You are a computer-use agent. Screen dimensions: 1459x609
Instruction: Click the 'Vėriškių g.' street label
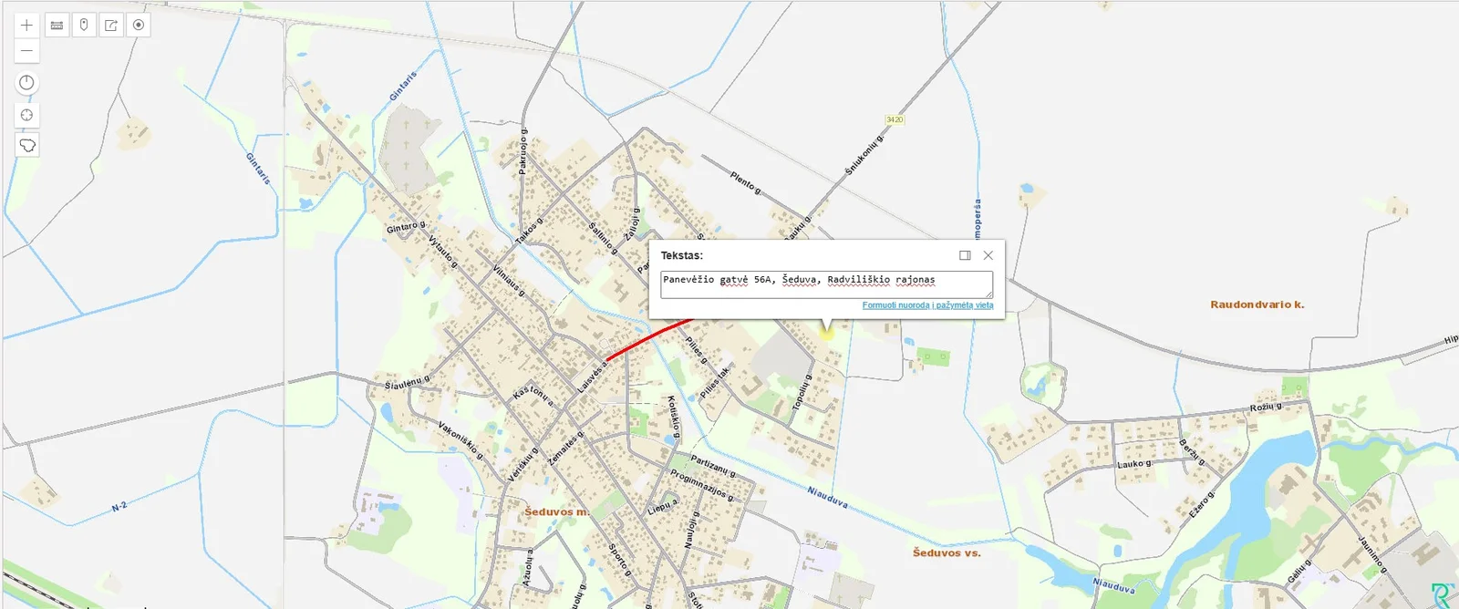(523, 463)
